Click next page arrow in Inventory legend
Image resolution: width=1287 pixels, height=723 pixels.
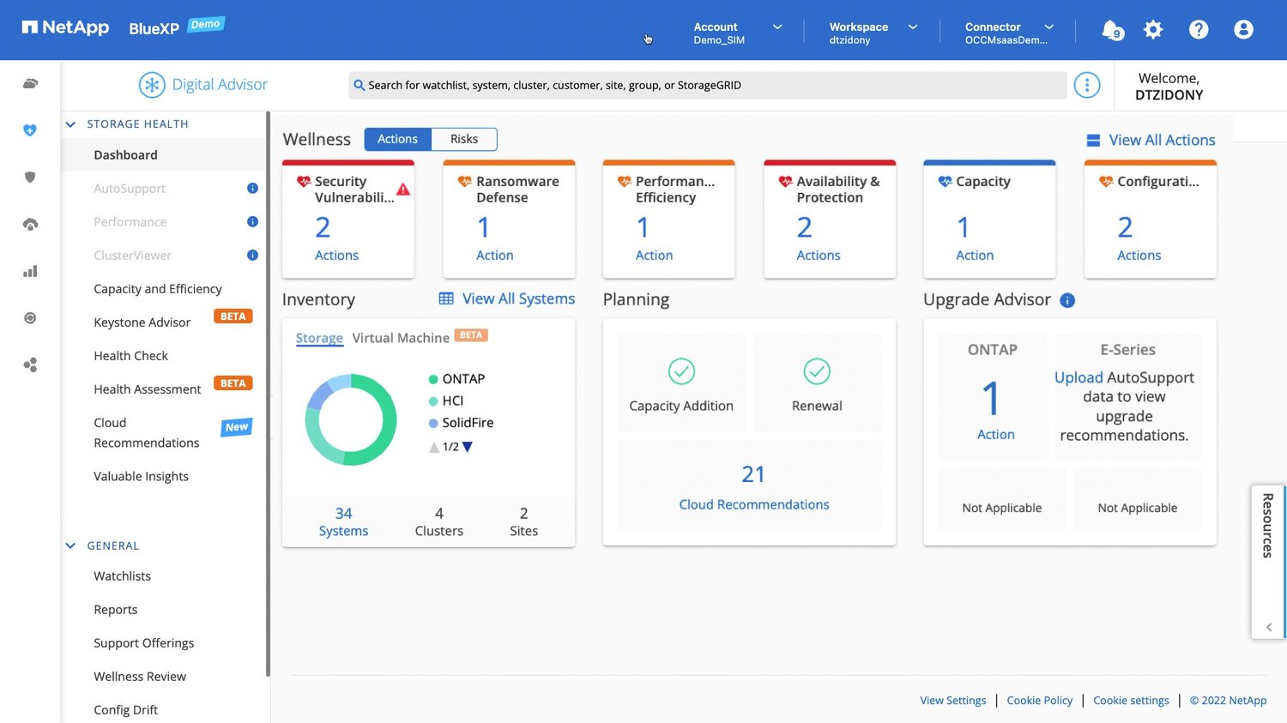tap(468, 447)
